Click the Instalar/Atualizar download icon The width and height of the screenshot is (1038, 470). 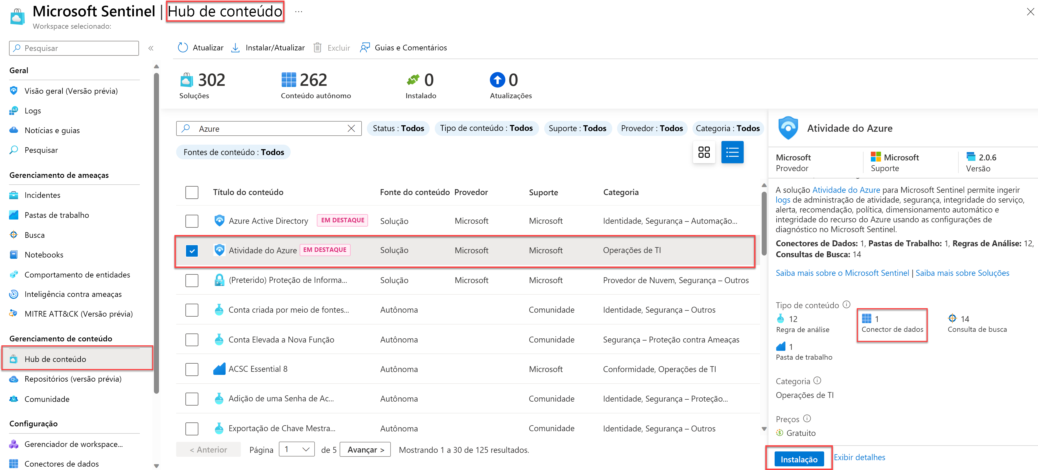[235, 48]
